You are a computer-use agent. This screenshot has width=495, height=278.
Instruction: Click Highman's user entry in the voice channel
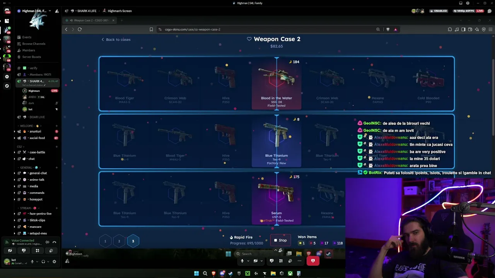tap(40, 91)
